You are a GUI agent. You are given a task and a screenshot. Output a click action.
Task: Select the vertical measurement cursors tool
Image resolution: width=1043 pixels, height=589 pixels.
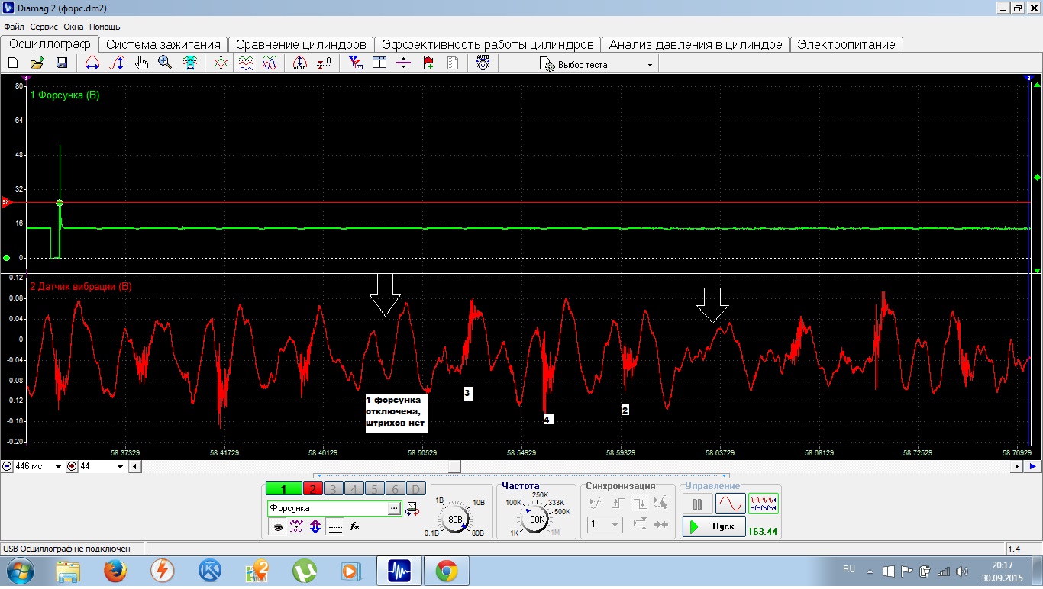[x=116, y=63]
